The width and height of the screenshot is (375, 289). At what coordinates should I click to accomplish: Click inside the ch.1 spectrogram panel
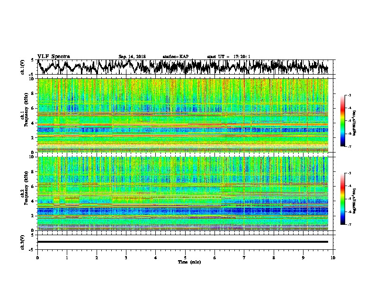pyautogui.click(x=183, y=115)
